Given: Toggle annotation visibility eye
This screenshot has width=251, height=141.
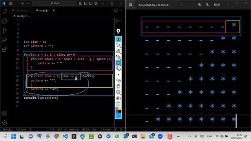Looking at the screenshot, I should pos(118,39).
